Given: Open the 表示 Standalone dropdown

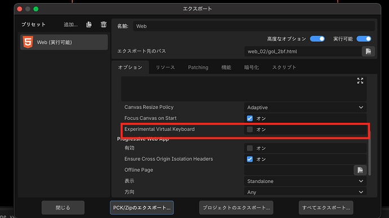Looking at the screenshot, I should [x=305, y=181].
